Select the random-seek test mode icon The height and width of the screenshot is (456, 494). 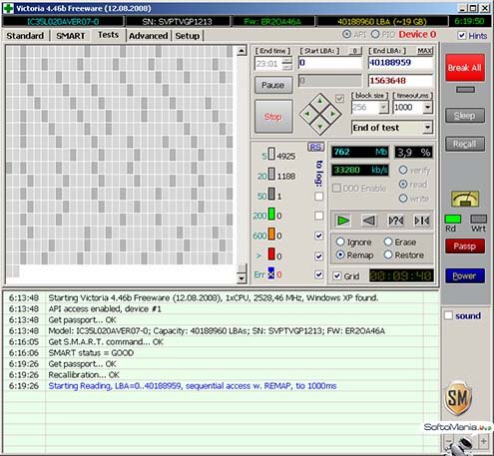point(396,221)
